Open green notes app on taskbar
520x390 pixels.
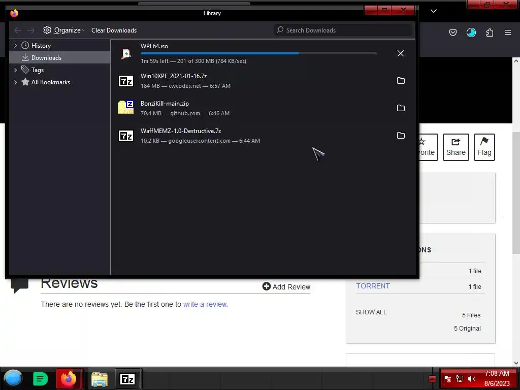[41, 379]
